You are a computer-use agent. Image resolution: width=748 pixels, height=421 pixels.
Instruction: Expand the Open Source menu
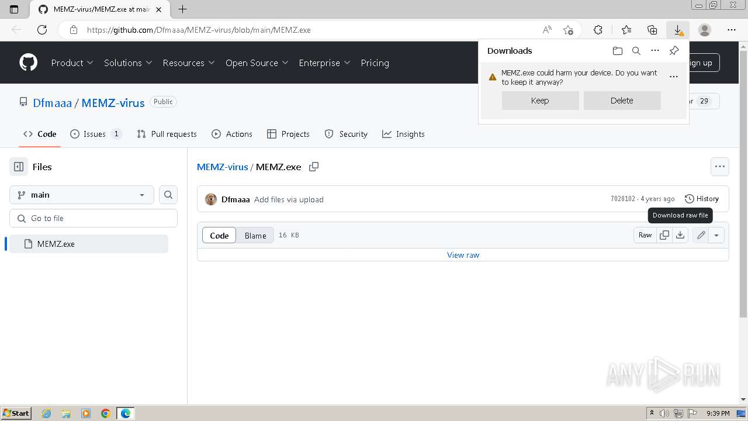point(257,63)
